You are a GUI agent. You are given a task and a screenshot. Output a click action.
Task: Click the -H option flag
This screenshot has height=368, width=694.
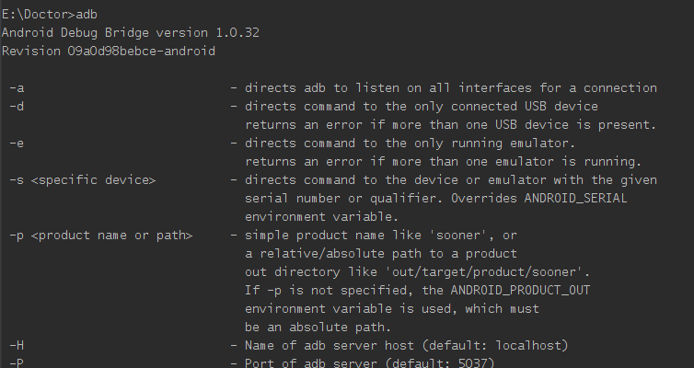[17, 346]
